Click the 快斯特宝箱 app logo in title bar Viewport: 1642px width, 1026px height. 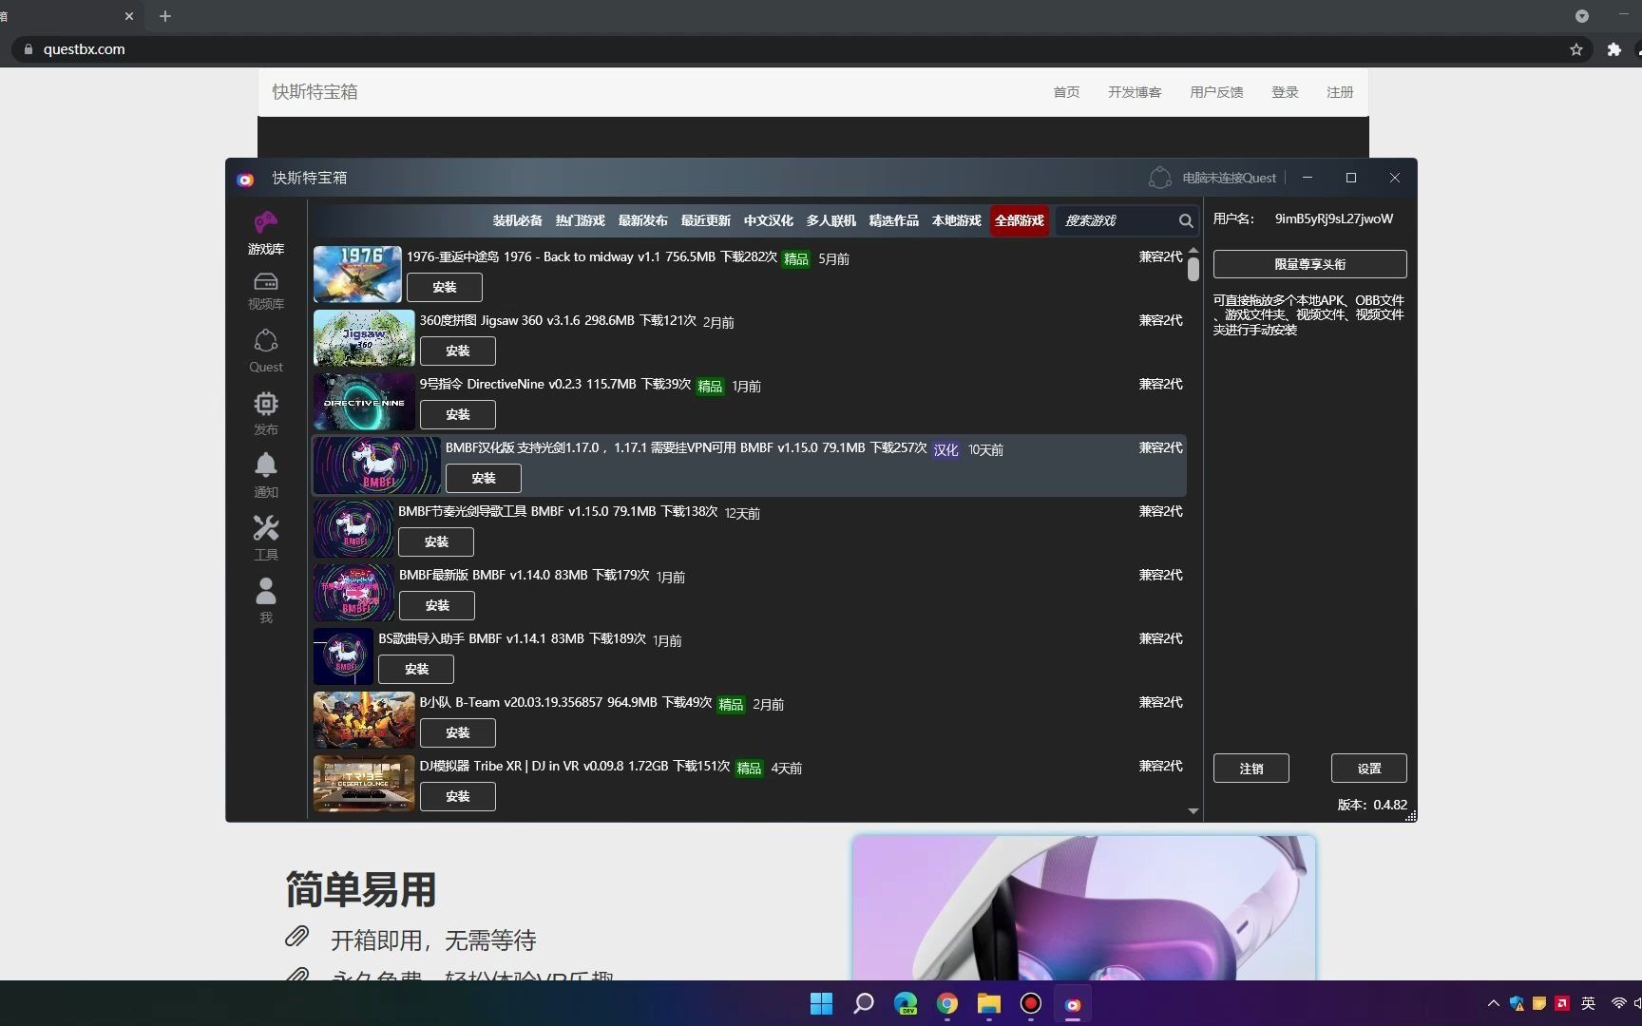(x=245, y=179)
